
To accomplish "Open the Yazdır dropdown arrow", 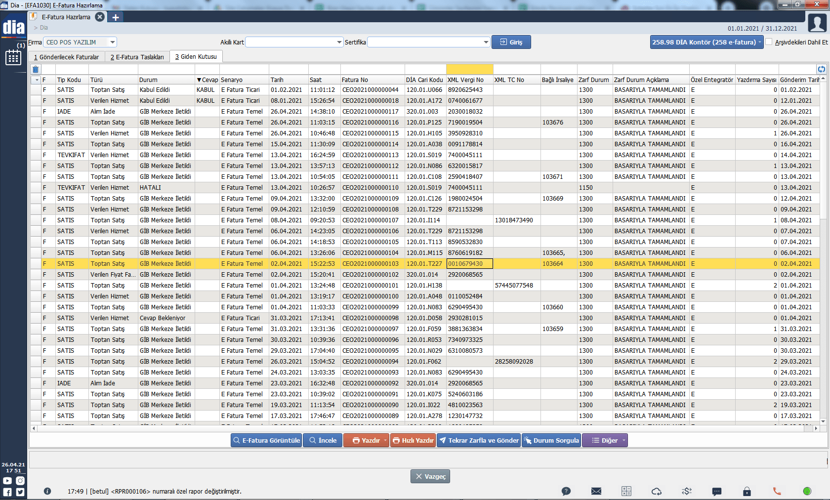I will [x=385, y=440].
